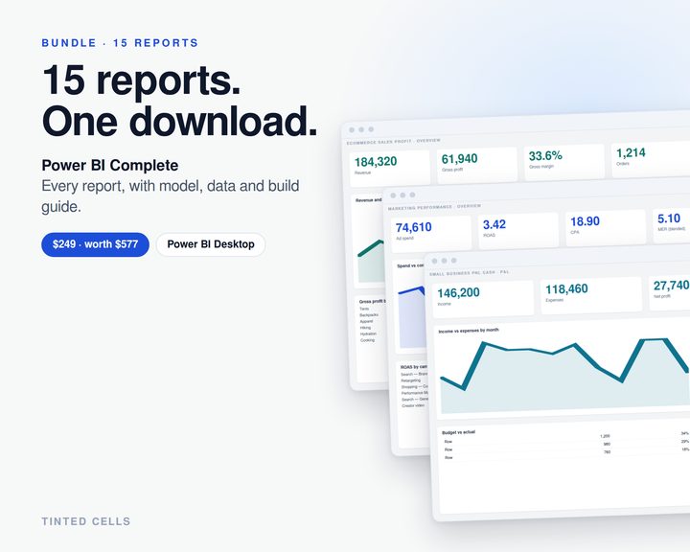Select the 1,214 Orders card
Image resolution: width=690 pixels, height=552 pixels.
coord(651,158)
